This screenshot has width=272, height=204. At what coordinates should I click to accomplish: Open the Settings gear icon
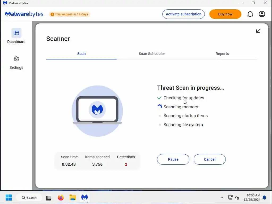point(16,59)
